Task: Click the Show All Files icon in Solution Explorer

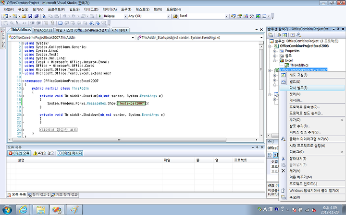Action: click(279, 35)
